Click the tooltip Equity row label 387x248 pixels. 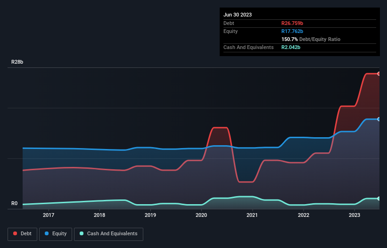(231, 31)
